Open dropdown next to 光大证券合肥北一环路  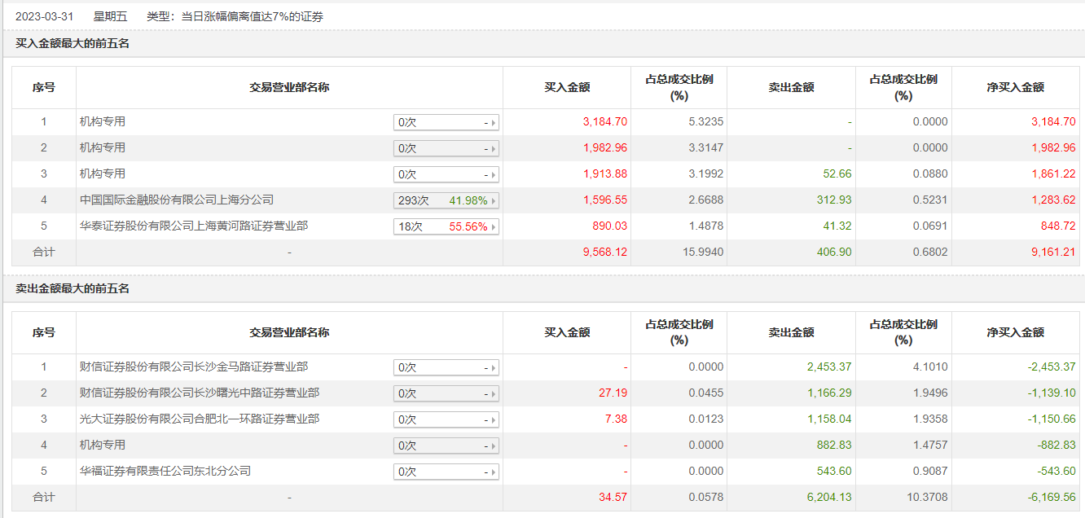(x=446, y=419)
